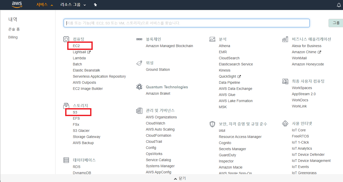This screenshot has width=343, height=182.
Task: Open the EMR service
Action: pos(223,52)
